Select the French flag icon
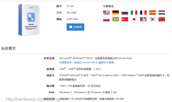The height and width of the screenshot is (102, 172). point(143,13)
